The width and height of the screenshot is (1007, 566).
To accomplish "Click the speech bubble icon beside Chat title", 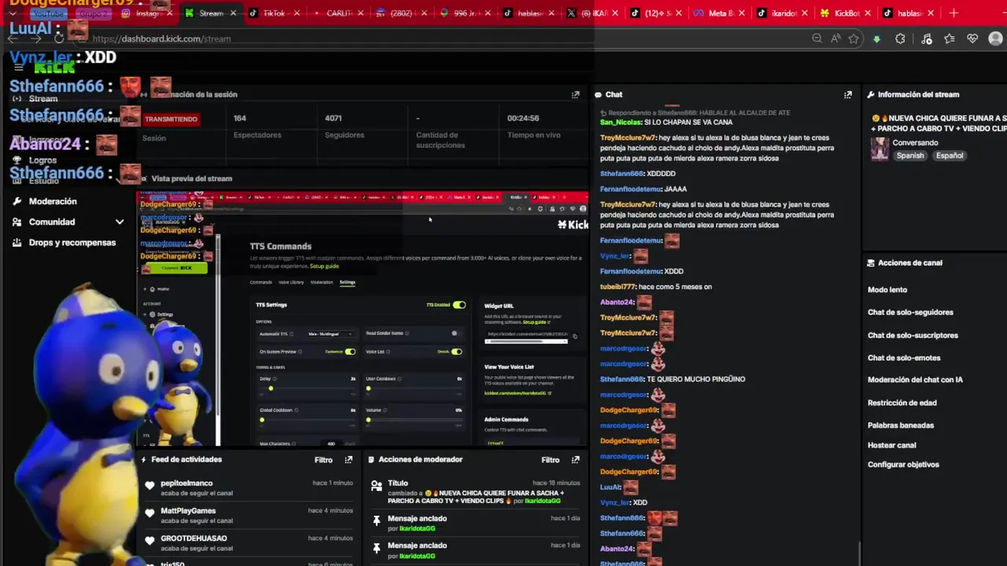I will pos(599,94).
